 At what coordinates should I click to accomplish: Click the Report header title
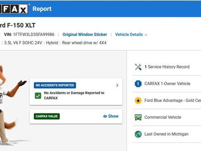click(42, 9)
